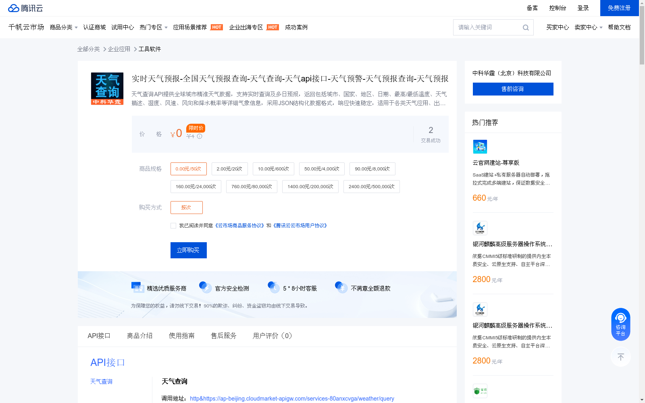
Task: Open the 云官网建站-尊享版 product icon
Action: pos(480,147)
